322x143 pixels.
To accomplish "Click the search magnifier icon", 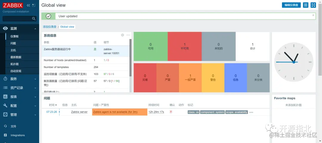I will point(34,19).
